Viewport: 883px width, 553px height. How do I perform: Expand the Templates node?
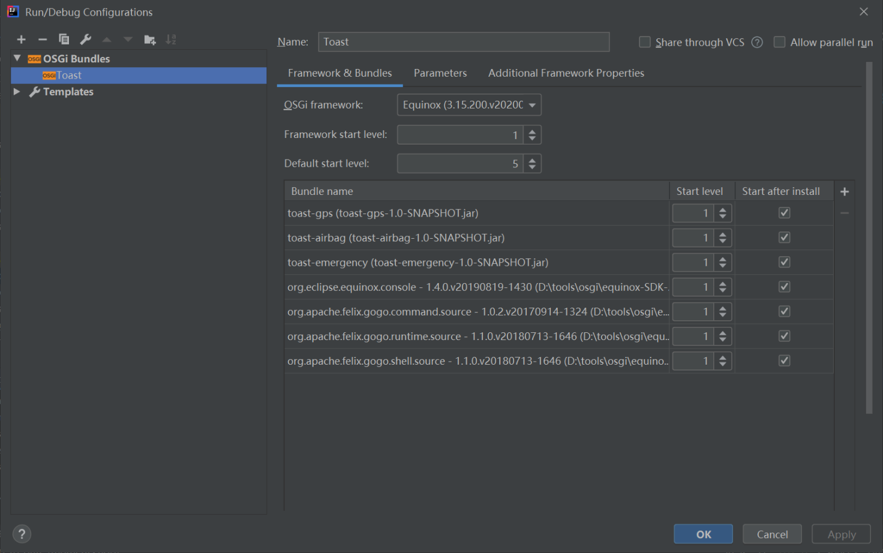17,91
